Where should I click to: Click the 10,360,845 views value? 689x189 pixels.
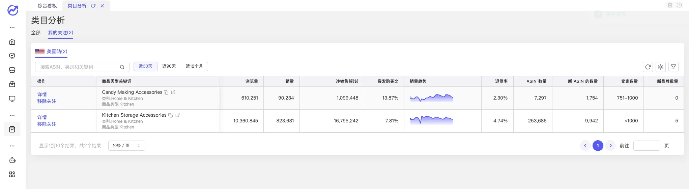[x=246, y=121]
